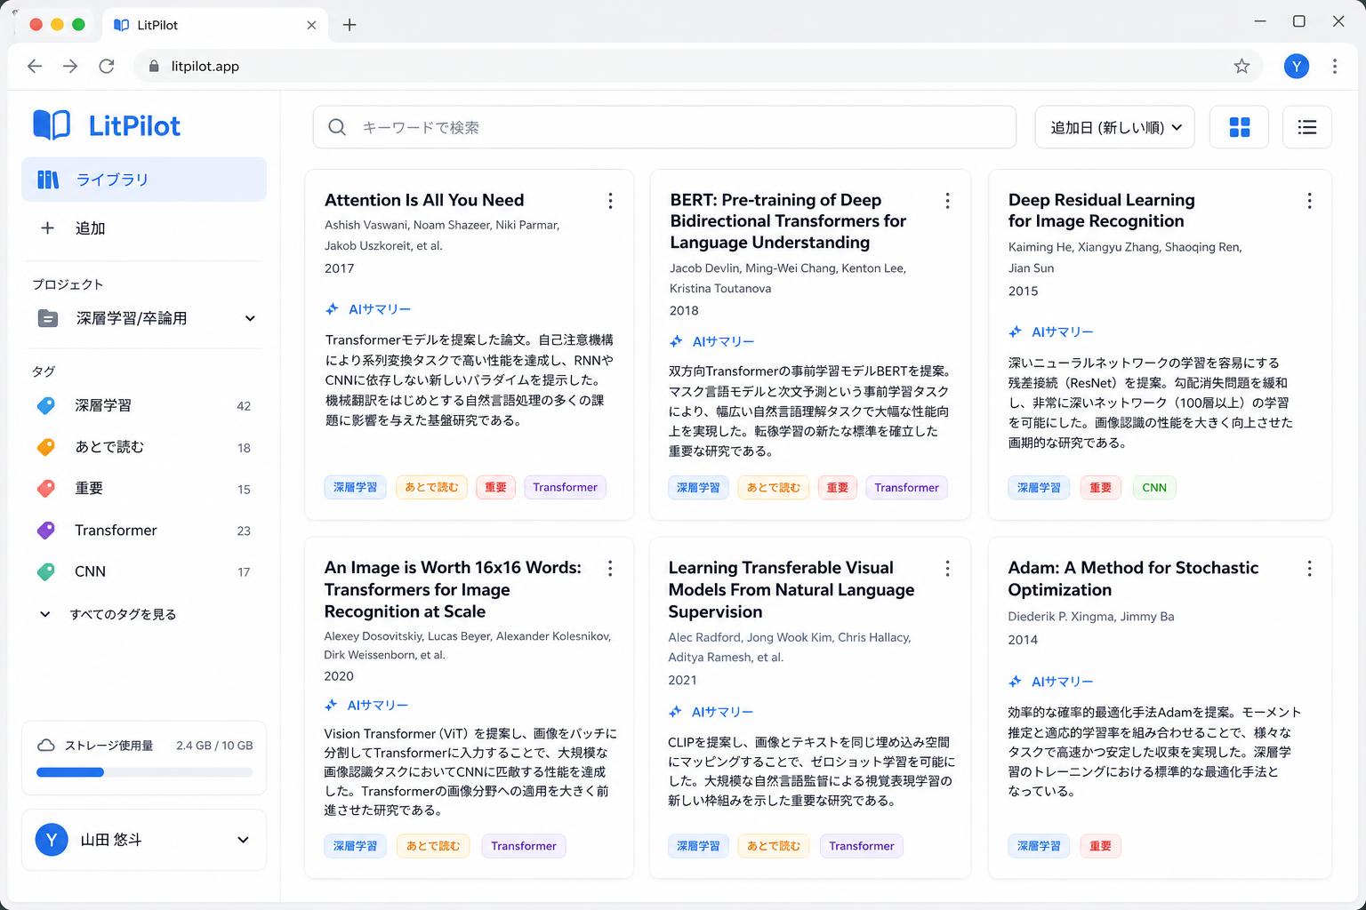The height and width of the screenshot is (910, 1366).
Task: Open more options for BERT paper card
Action: tap(947, 201)
